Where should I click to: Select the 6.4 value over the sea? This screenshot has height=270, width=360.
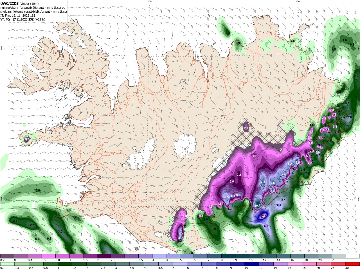(279, 205)
